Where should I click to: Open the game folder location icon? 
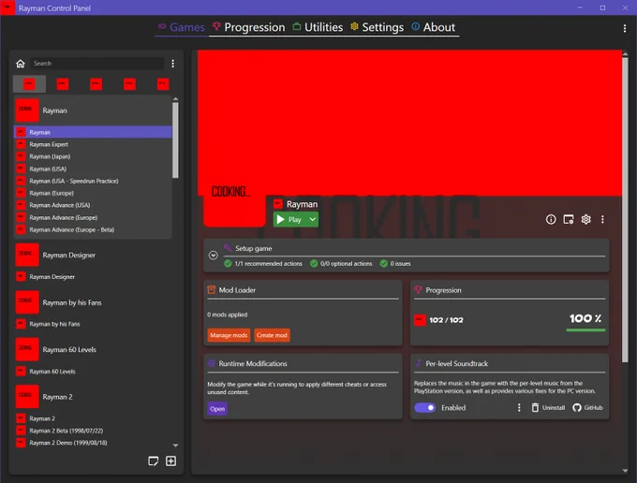point(569,220)
